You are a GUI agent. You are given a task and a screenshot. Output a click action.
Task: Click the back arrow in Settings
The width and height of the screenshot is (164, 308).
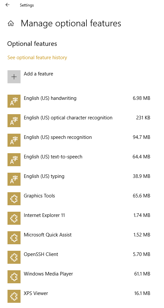point(7,5)
